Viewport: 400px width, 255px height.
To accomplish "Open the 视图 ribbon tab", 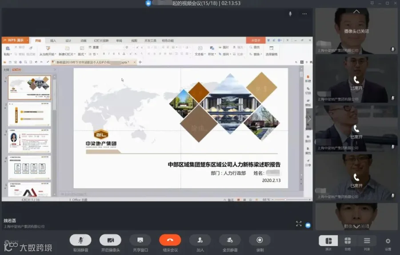I will (134, 41).
